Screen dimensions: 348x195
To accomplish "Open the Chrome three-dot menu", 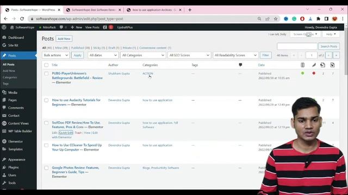I will [343, 19].
